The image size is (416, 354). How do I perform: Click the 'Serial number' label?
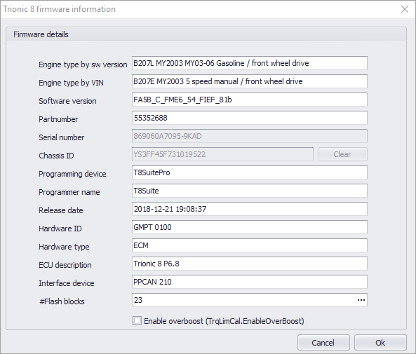tap(61, 137)
